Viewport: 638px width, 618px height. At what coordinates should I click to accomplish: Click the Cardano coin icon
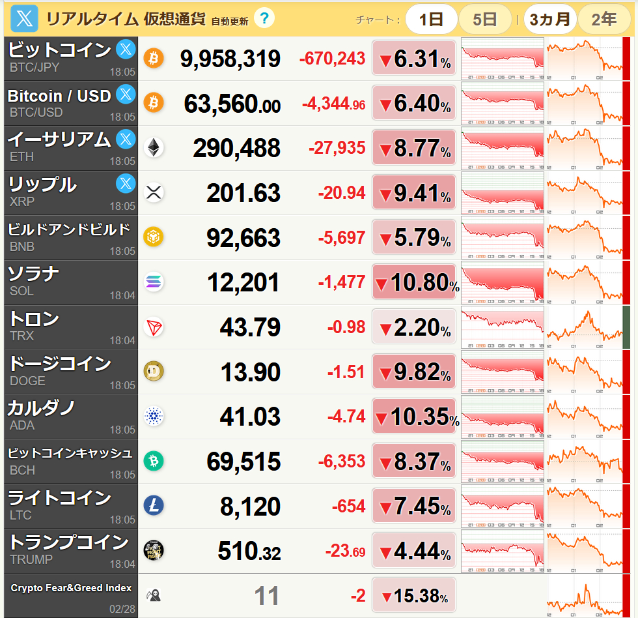(154, 417)
